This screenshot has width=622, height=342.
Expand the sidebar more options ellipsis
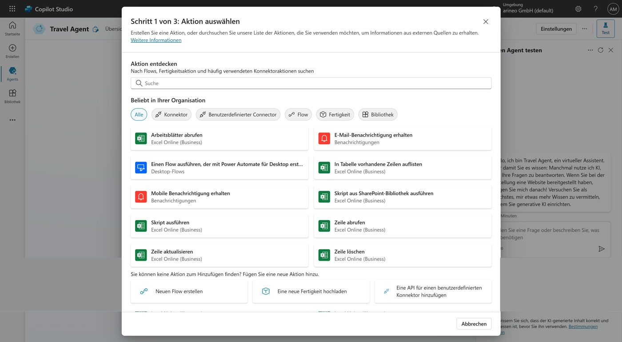click(x=12, y=120)
